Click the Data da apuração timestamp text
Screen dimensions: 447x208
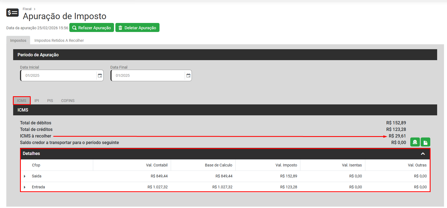pyautogui.click(x=37, y=28)
